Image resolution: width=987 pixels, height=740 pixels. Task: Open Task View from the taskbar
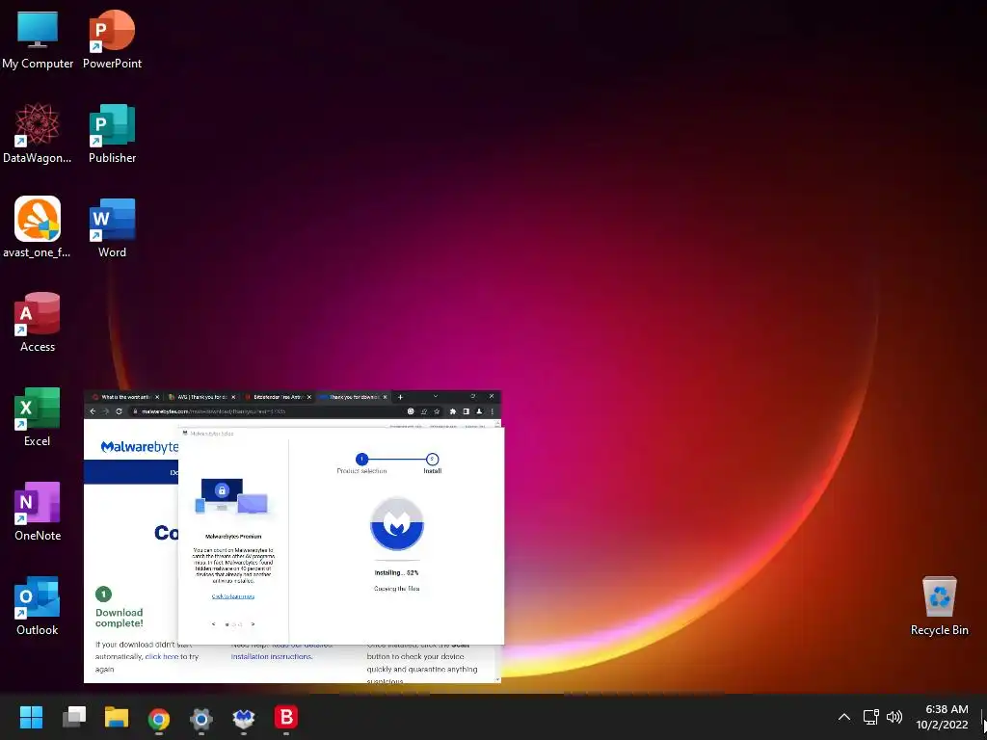click(x=74, y=717)
